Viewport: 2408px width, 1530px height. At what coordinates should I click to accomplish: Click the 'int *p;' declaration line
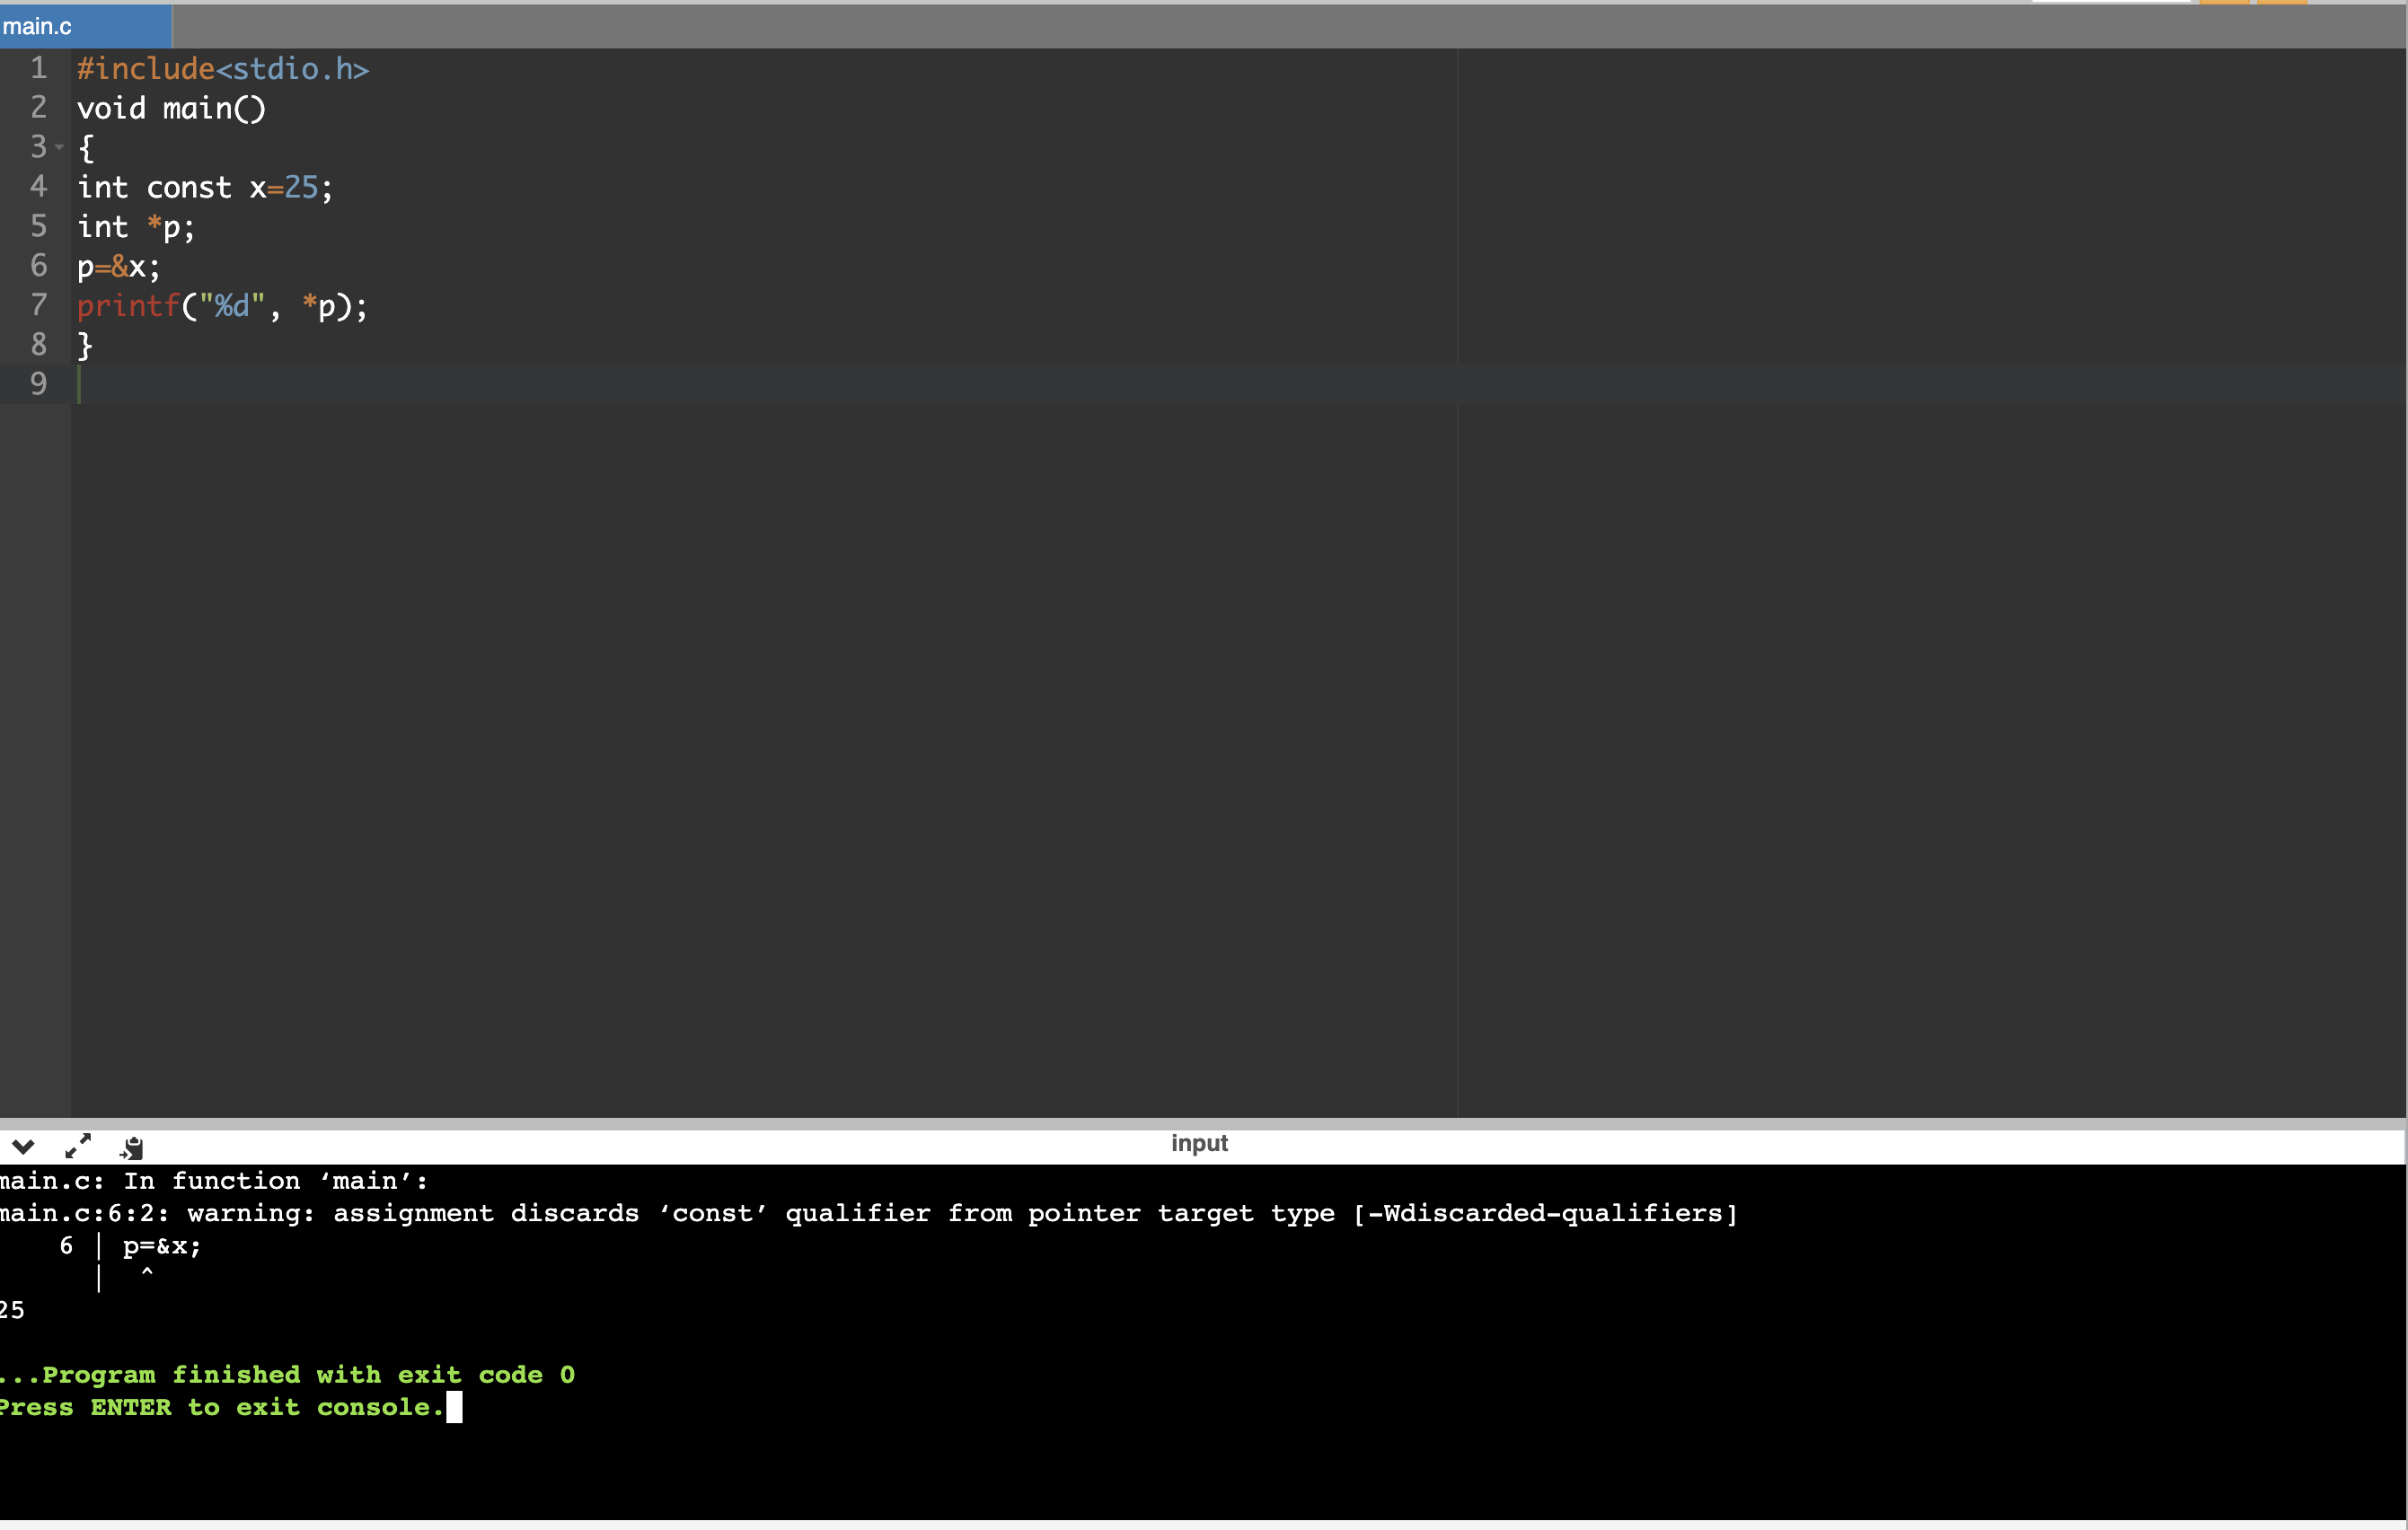[x=136, y=227]
